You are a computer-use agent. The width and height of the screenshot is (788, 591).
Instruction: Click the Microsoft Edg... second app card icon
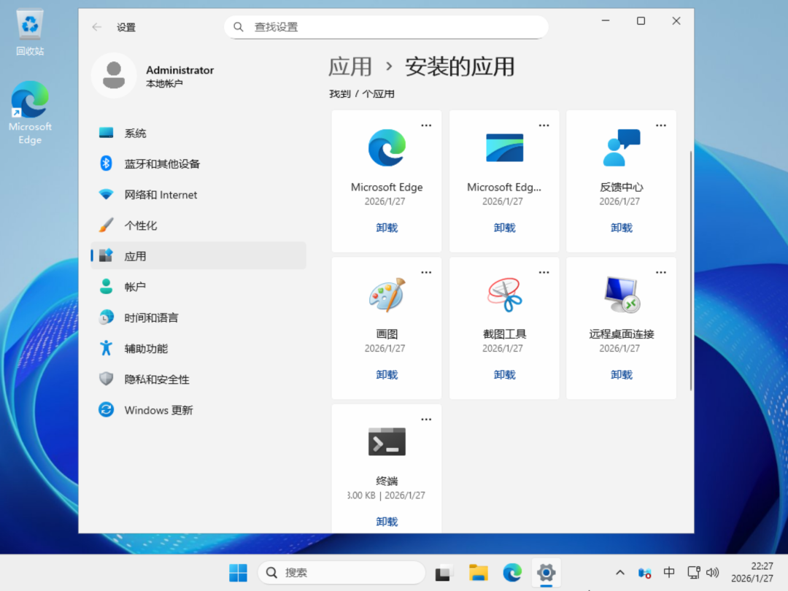pos(504,147)
